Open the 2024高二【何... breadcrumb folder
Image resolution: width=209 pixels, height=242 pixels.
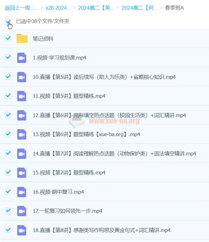point(139,8)
